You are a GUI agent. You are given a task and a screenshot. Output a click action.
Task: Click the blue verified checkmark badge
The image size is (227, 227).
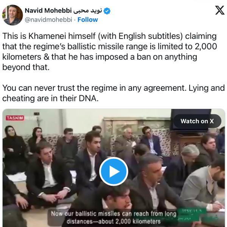click(x=107, y=11)
